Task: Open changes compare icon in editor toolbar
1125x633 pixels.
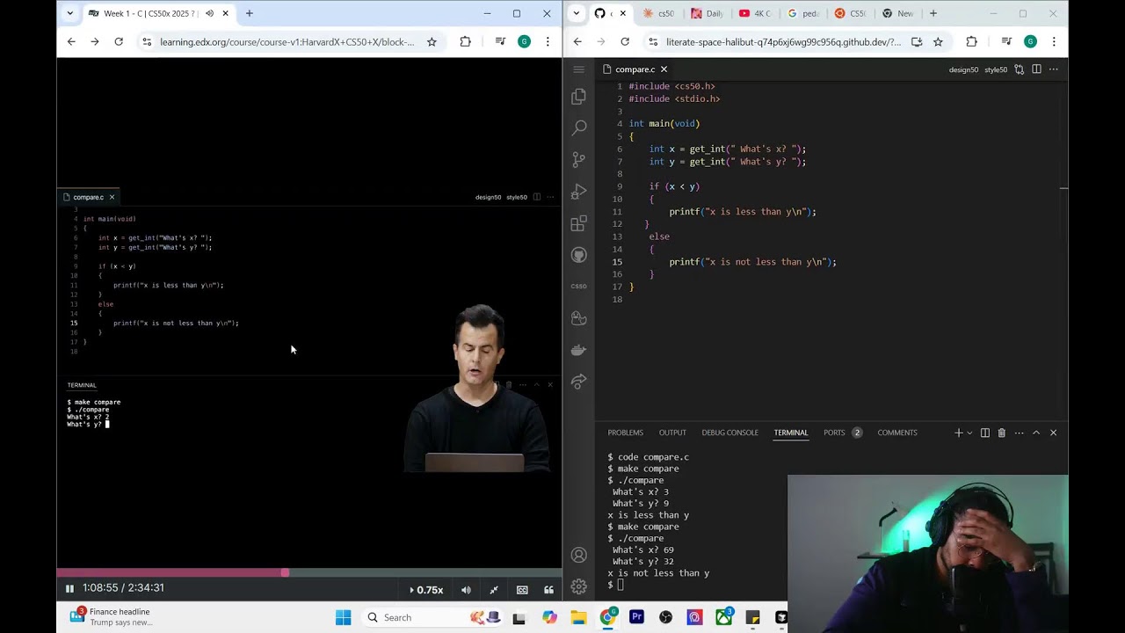Action: coord(1019,69)
